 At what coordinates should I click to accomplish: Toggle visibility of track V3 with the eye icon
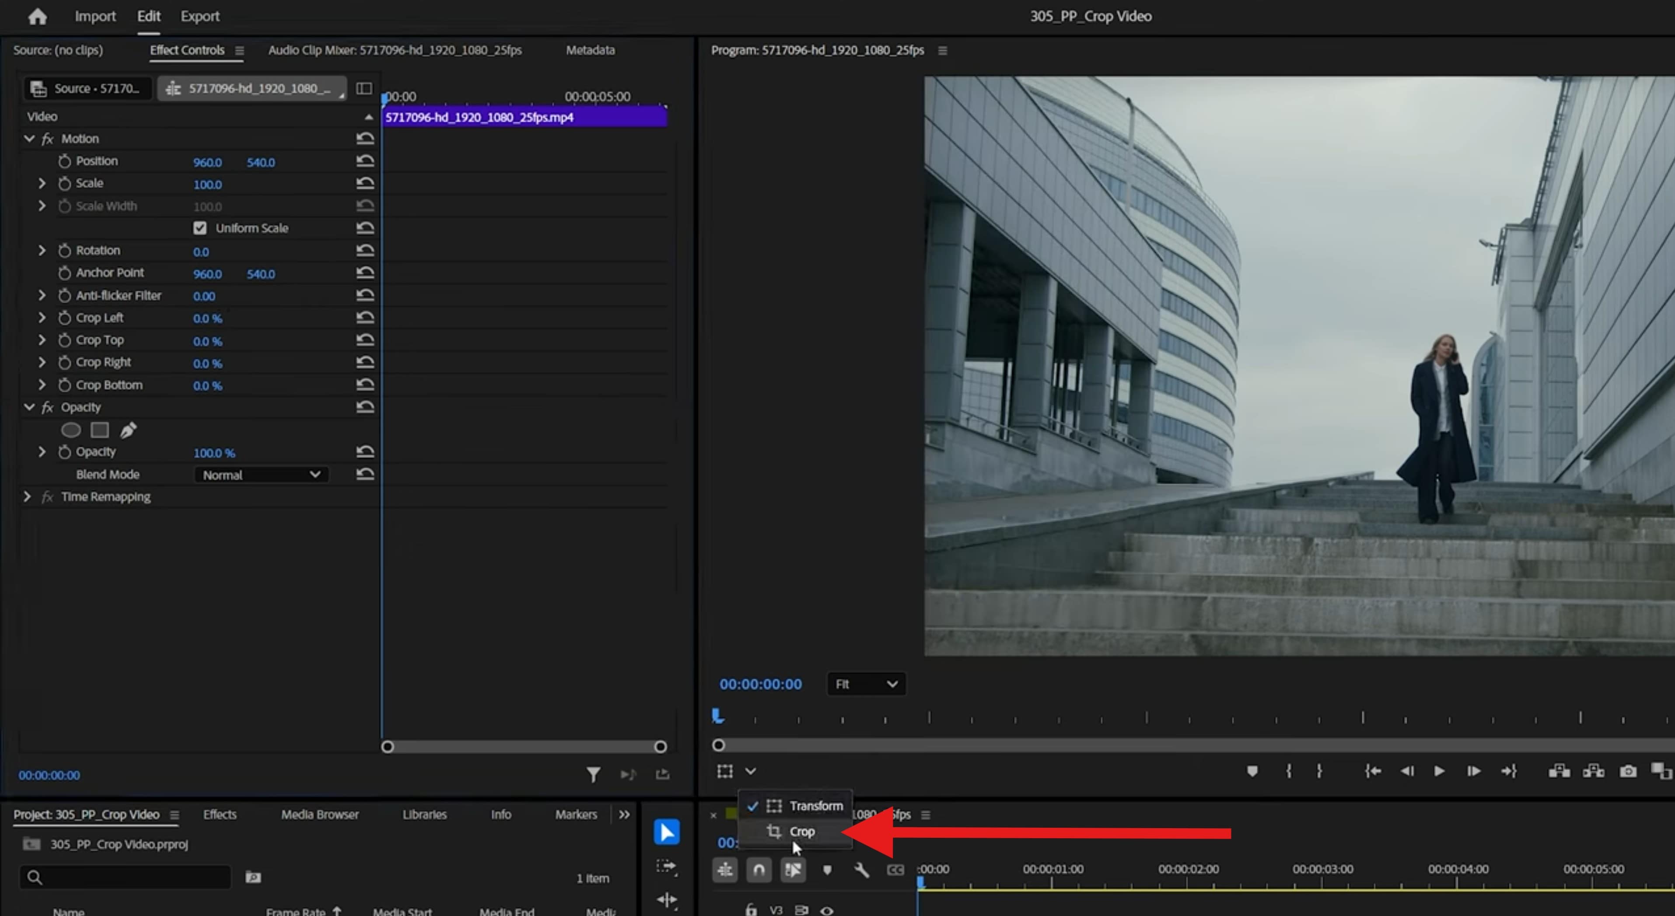click(827, 909)
